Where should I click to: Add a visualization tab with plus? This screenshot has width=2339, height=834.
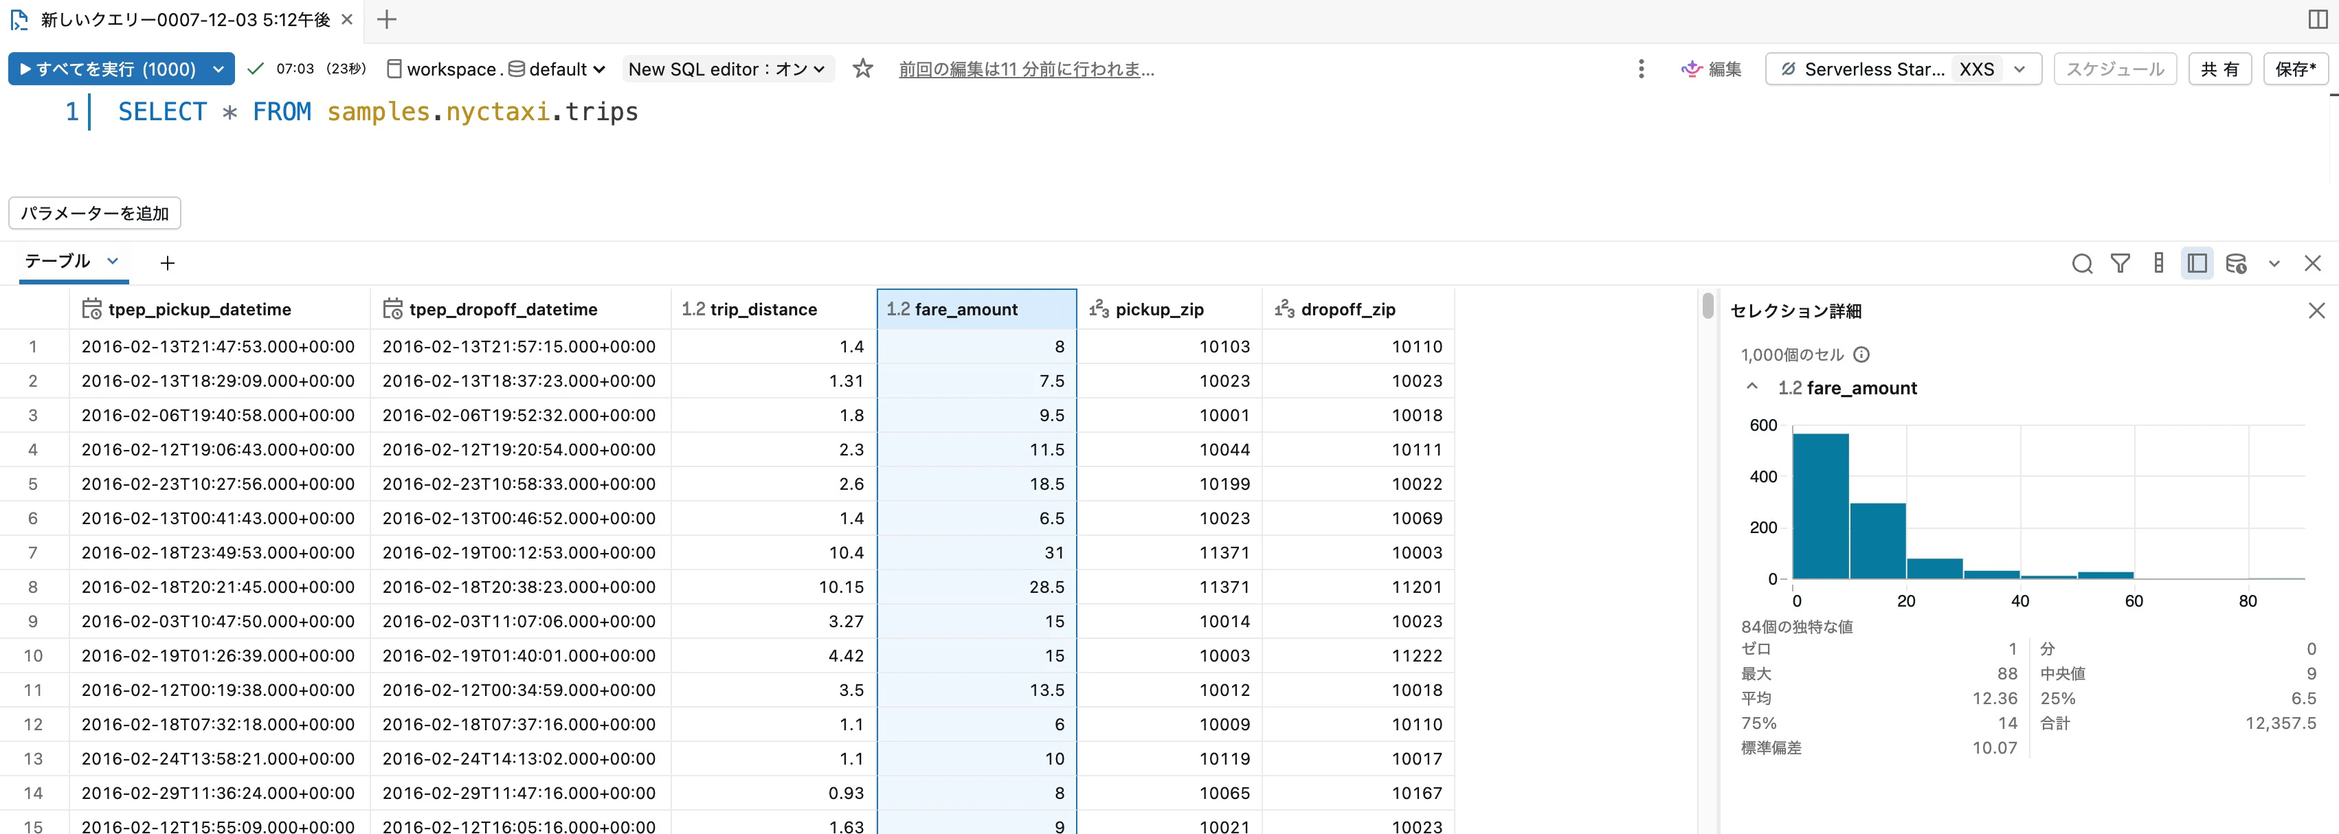coord(167,263)
